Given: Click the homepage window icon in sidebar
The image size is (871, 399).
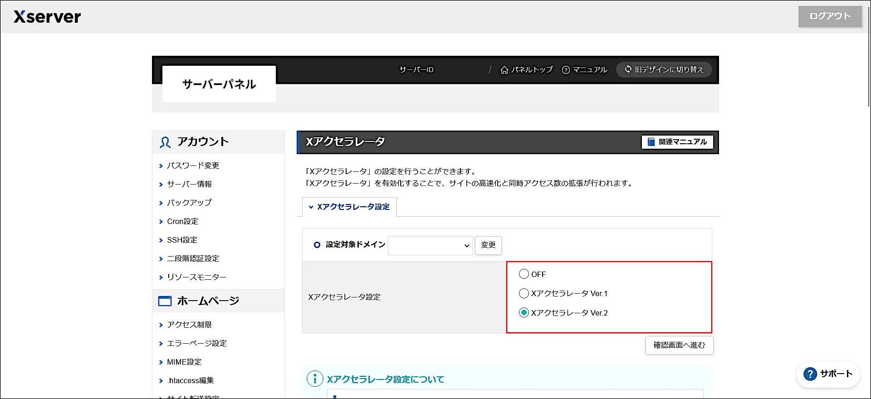Looking at the screenshot, I should click(x=165, y=301).
